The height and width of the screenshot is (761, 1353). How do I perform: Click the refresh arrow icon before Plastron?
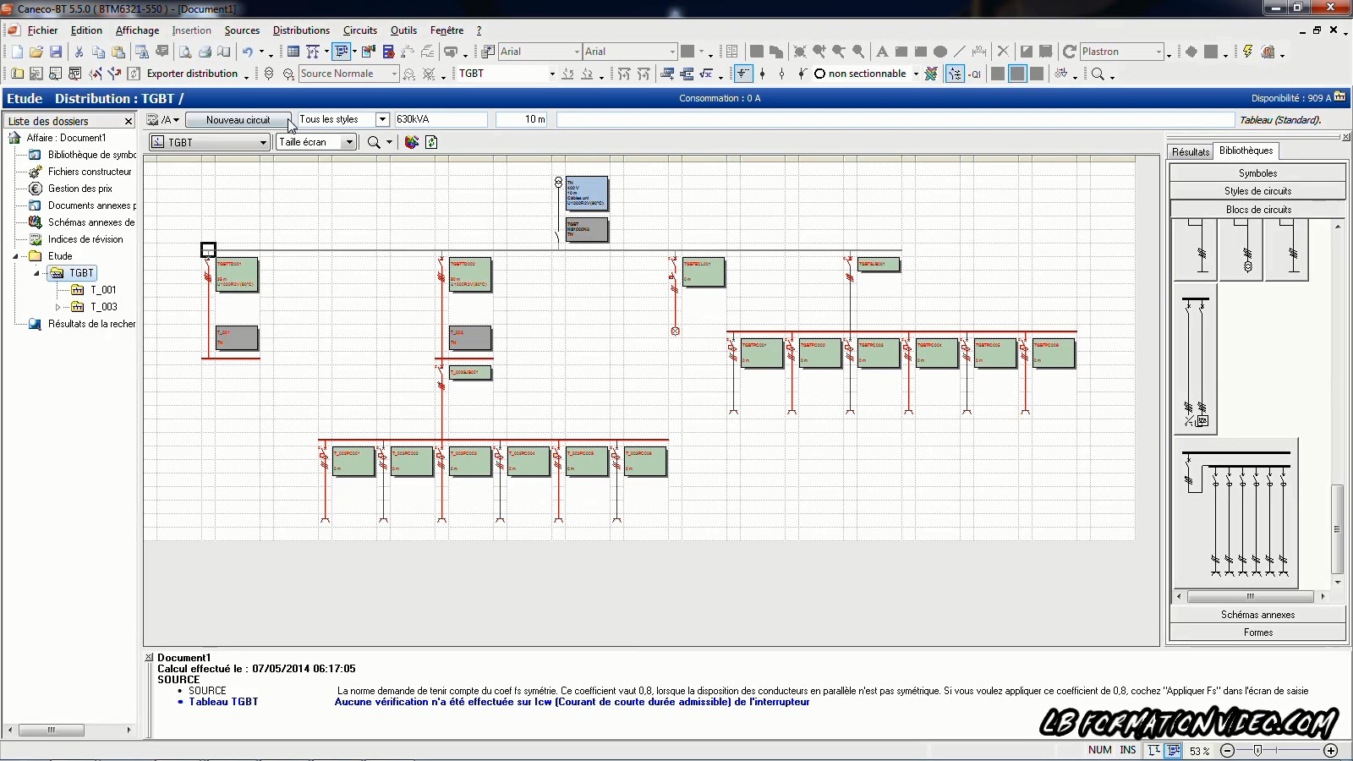[1069, 52]
